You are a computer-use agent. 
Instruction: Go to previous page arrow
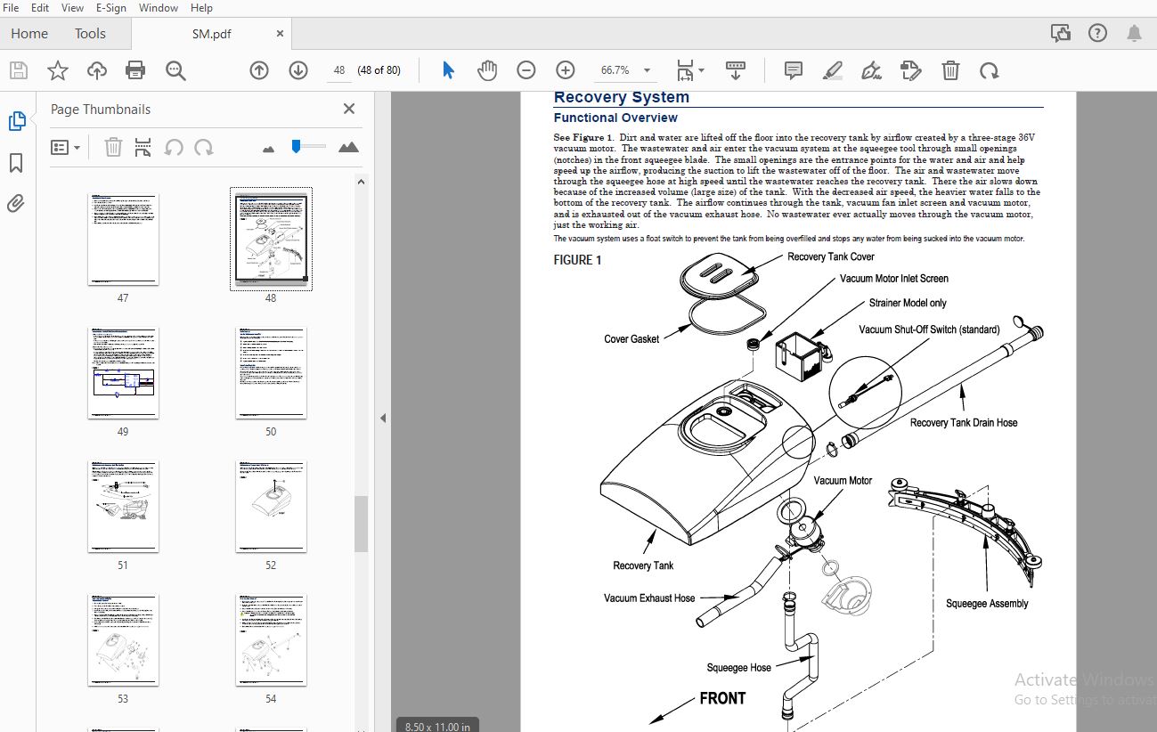click(259, 70)
